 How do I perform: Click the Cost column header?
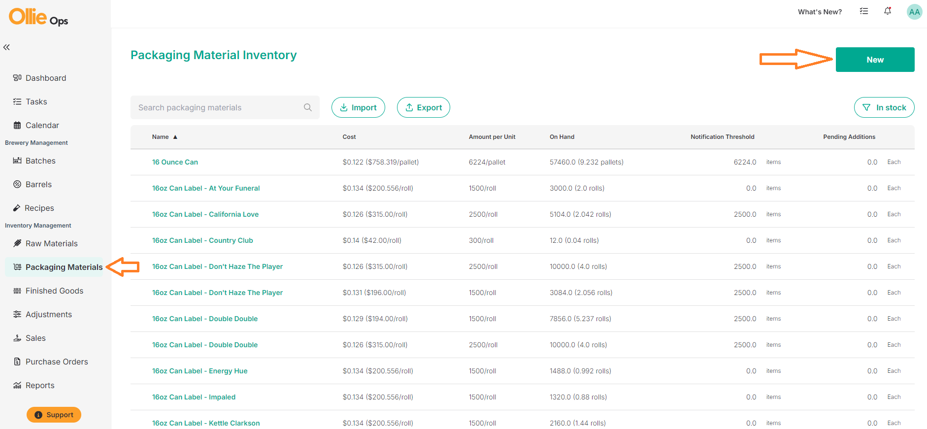[x=349, y=137]
